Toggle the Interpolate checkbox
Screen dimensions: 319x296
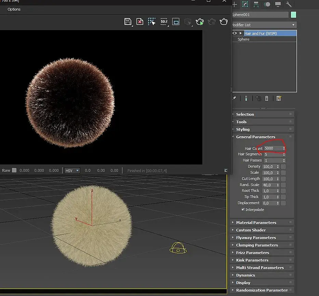tap(243, 209)
